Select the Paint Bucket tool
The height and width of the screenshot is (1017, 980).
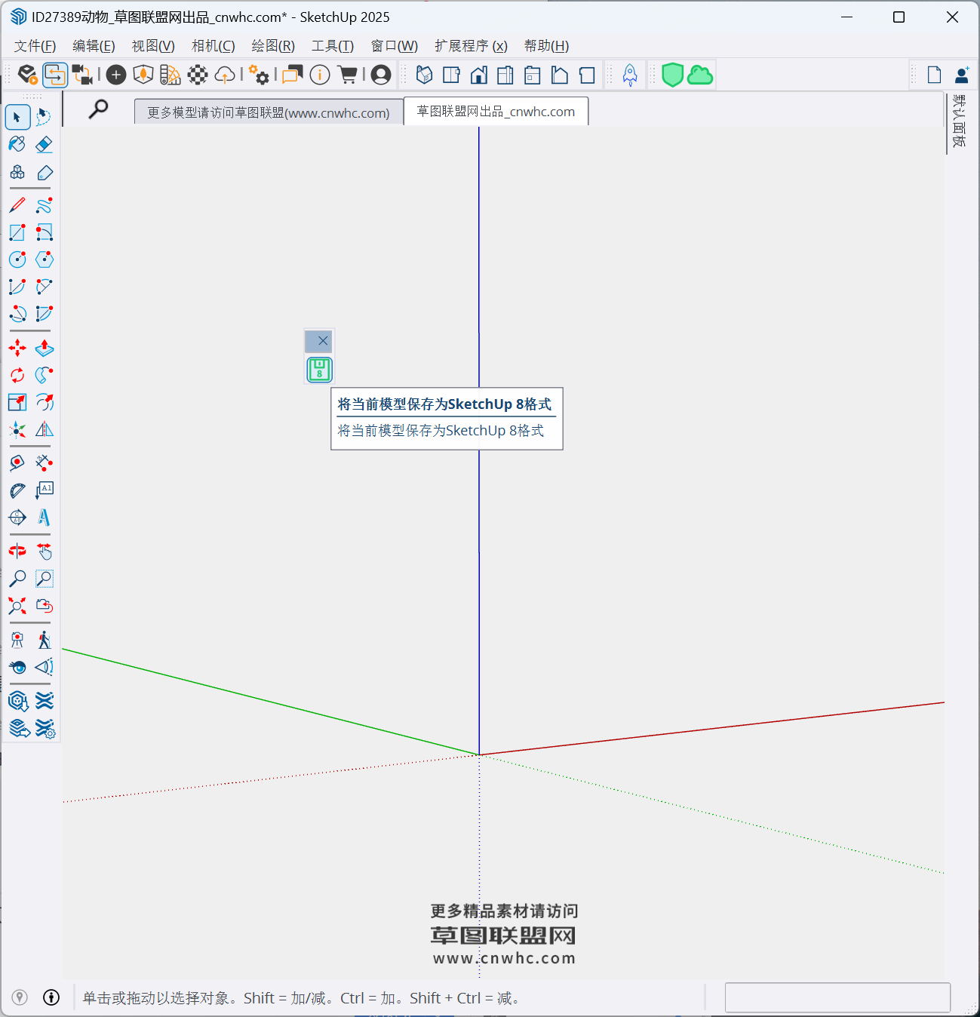tap(17, 144)
